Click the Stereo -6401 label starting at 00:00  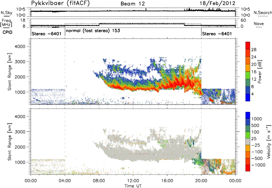[47, 34]
